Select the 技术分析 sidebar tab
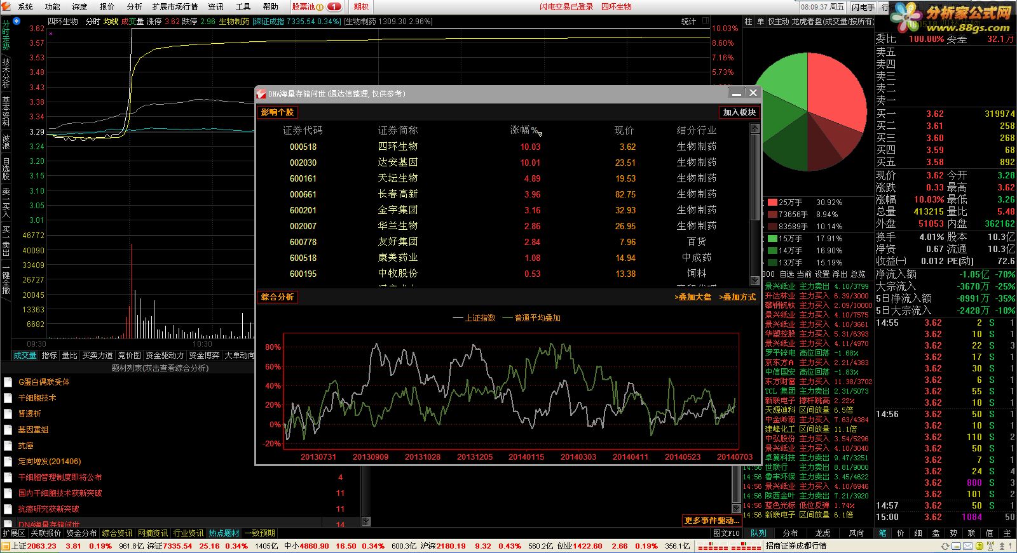 coord(6,73)
